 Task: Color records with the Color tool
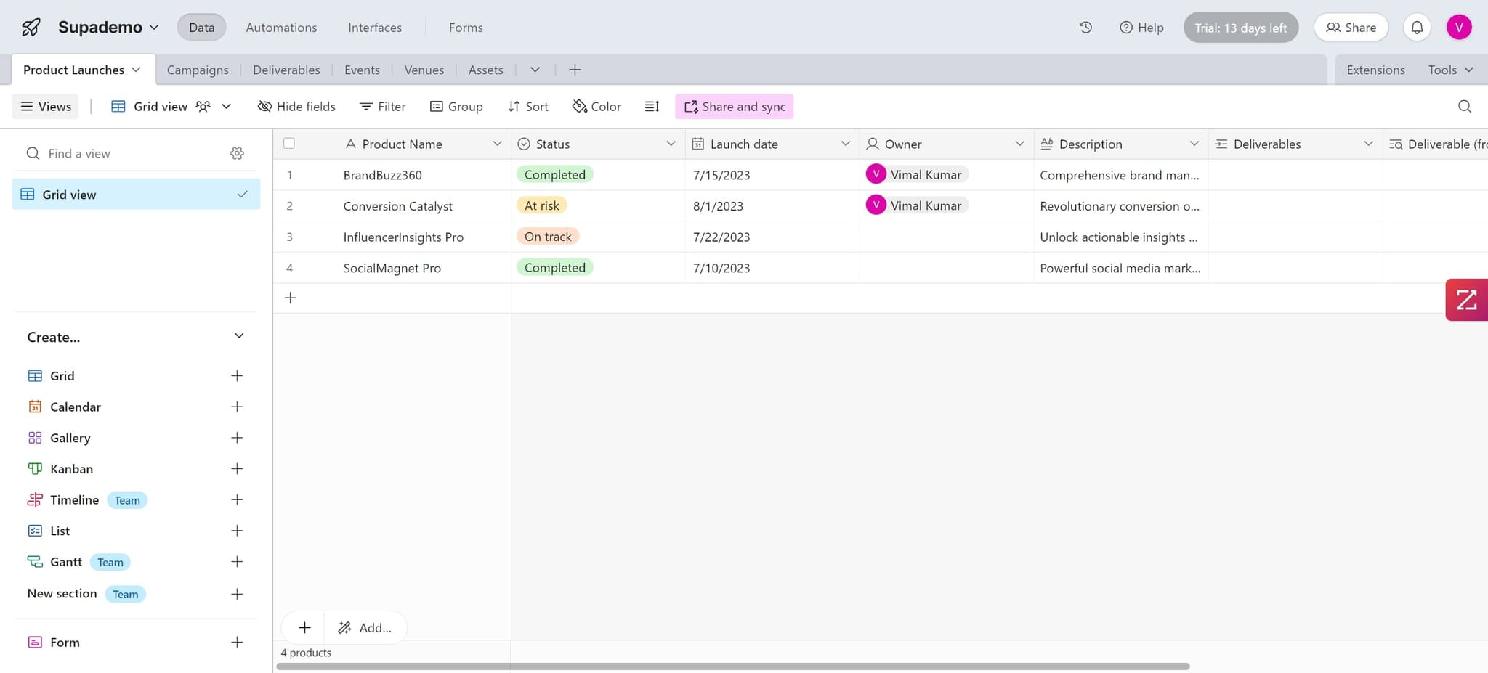point(597,107)
